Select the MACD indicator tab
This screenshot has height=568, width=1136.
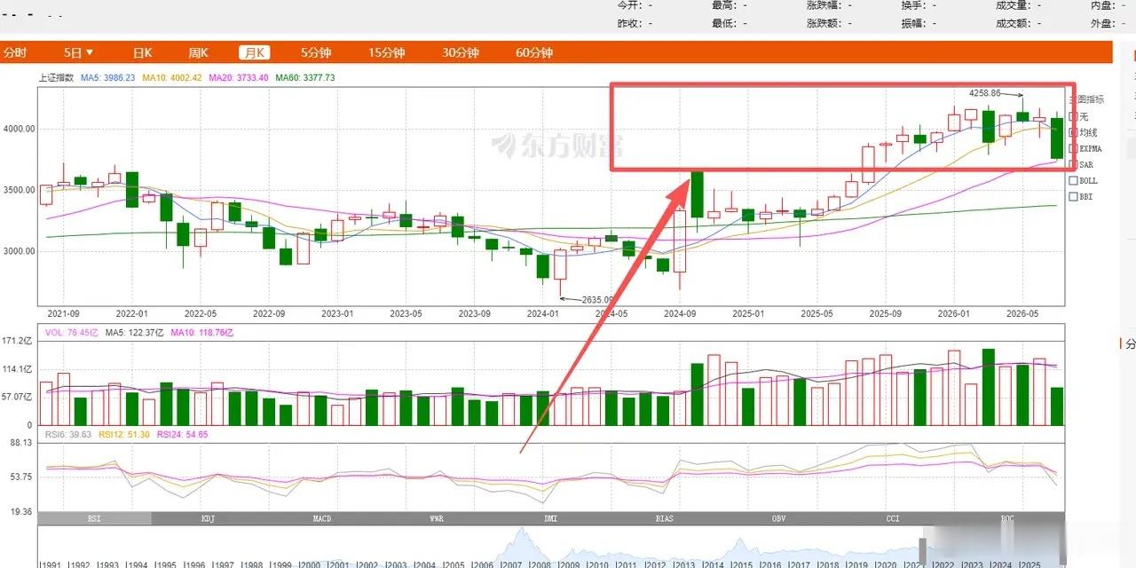click(322, 518)
